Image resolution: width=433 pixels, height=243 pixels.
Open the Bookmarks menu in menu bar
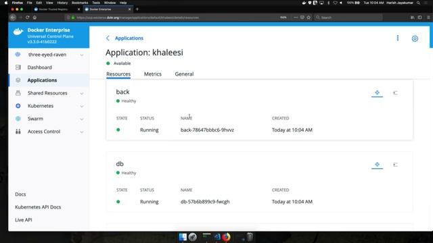(x=80, y=3)
